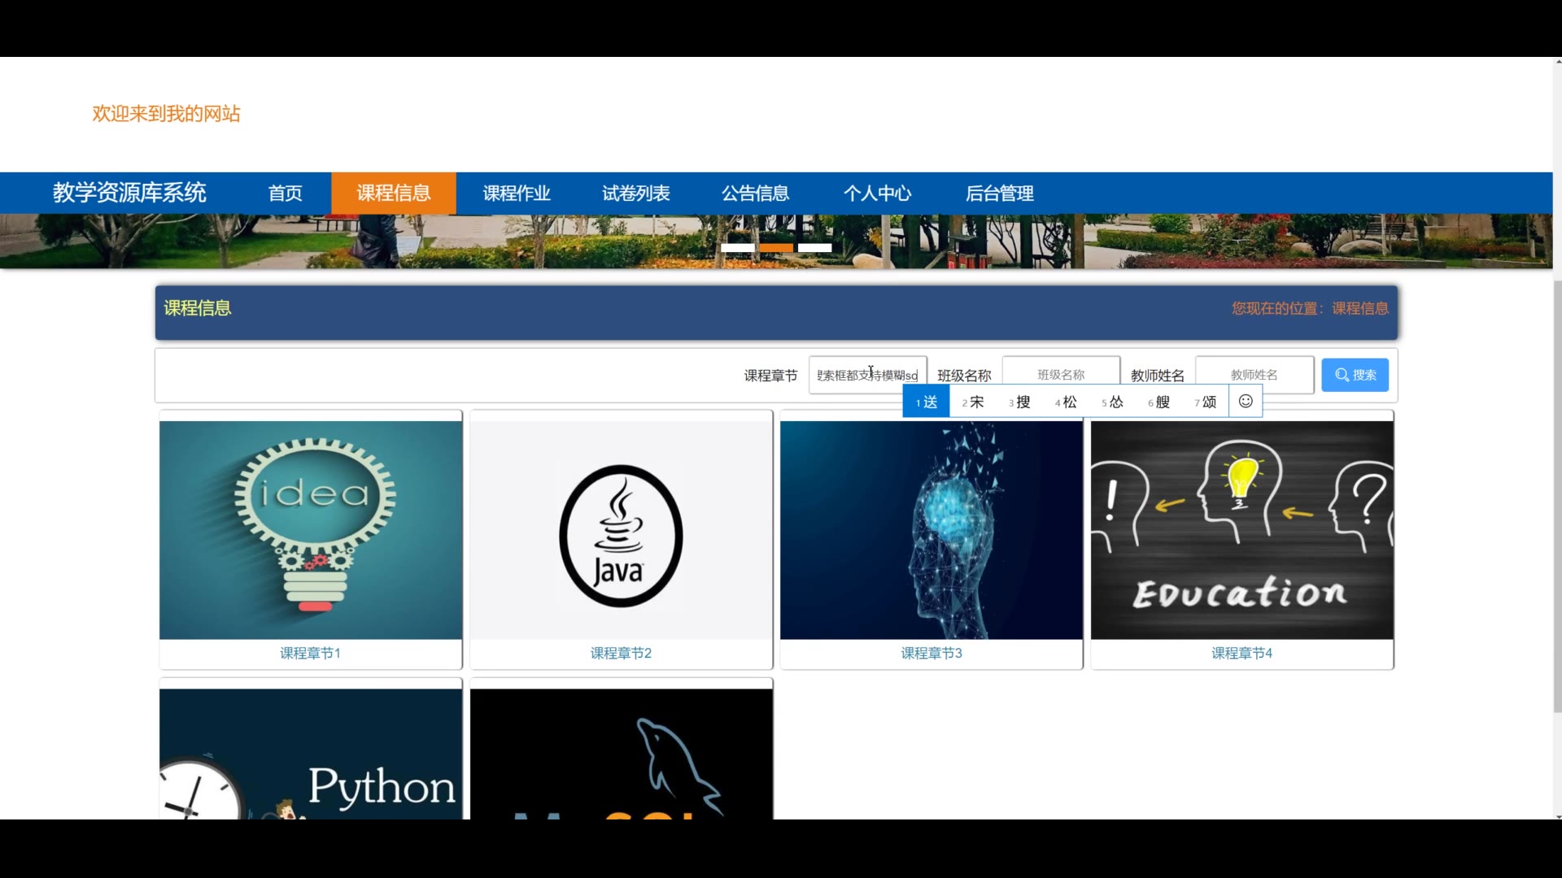This screenshot has height=878, width=1562.
Task: Click the Python course image
Action: 311,754
